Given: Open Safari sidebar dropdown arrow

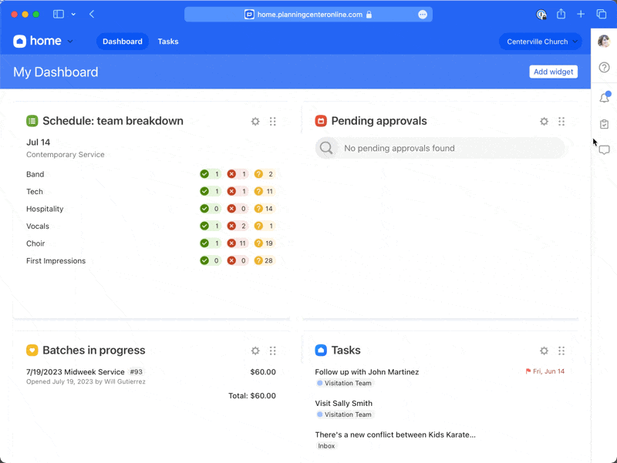Looking at the screenshot, I should 73,15.
